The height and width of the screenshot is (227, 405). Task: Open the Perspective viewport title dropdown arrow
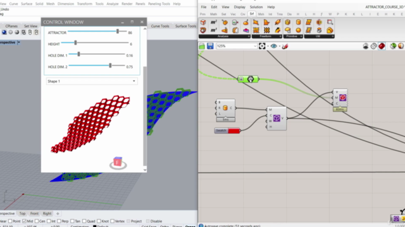pos(18,42)
